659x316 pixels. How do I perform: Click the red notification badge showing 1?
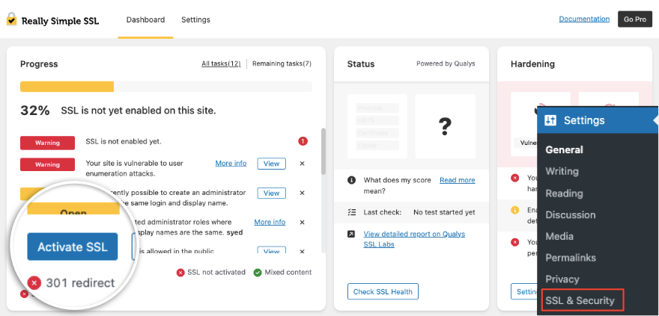pos(303,142)
